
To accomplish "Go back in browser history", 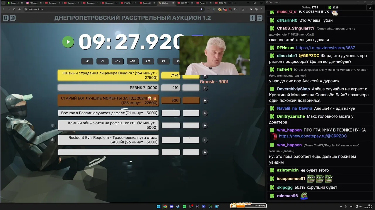I will (x=4, y=9).
